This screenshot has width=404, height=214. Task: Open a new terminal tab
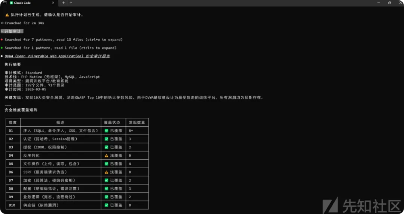click(63, 3)
